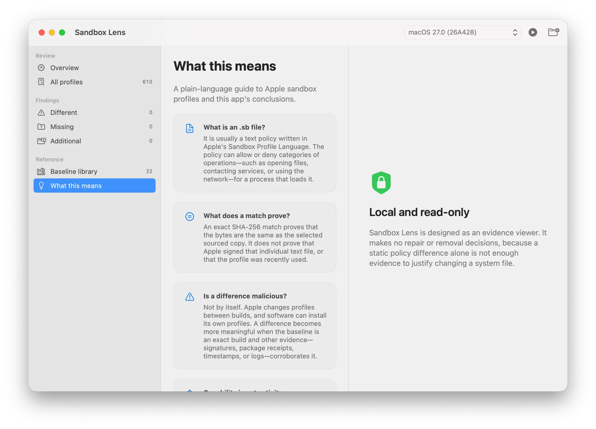Select What this means sidebar item
The width and height of the screenshot is (596, 429).
click(94, 186)
